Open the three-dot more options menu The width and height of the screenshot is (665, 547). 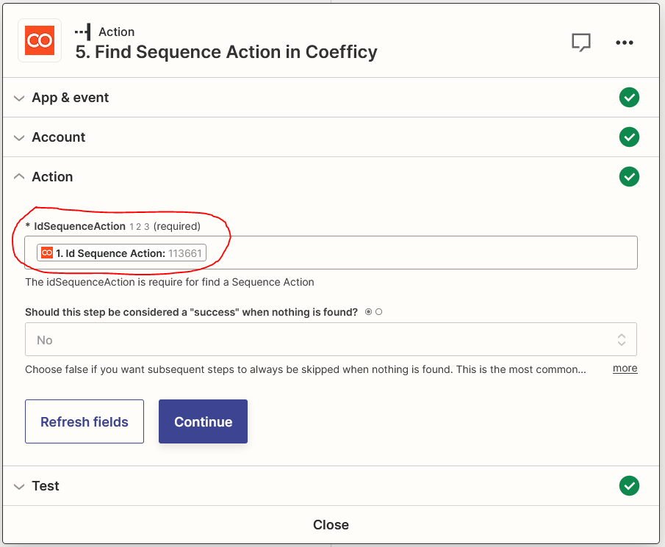tap(624, 43)
